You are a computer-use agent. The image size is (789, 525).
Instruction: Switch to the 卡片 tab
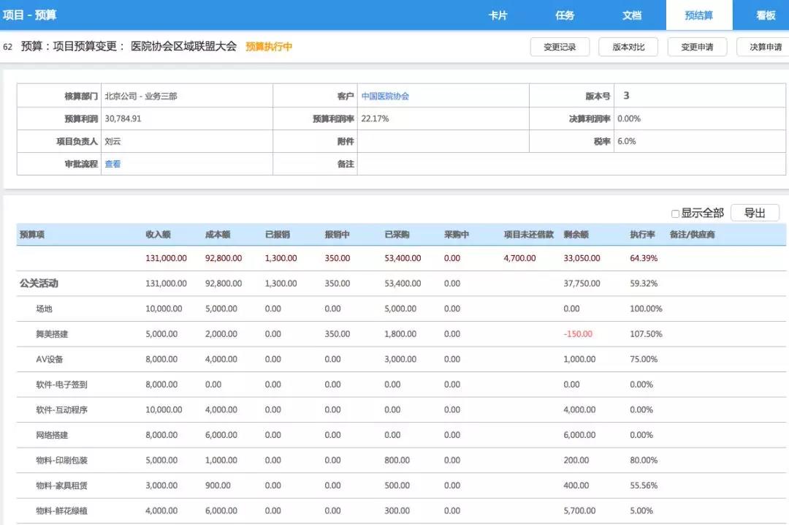[498, 15]
